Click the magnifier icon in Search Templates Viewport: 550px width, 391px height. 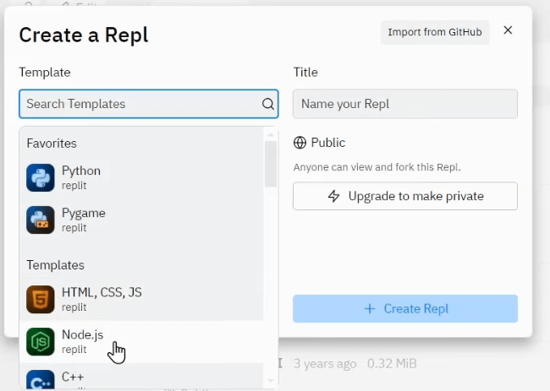coord(267,105)
